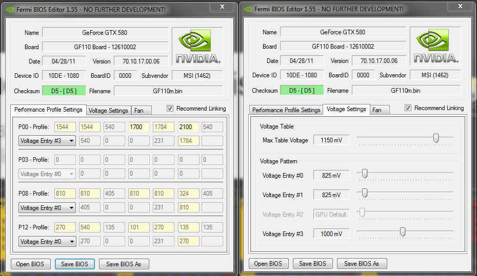Image resolution: width=477 pixels, height=276 pixels.
Task: Click the green Checksum field in right window
Action: click(302, 91)
